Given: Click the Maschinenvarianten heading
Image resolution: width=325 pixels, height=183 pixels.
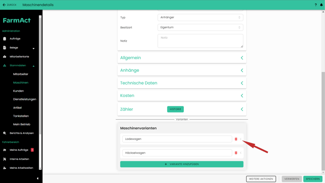Looking at the screenshot, I should click(x=138, y=128).
